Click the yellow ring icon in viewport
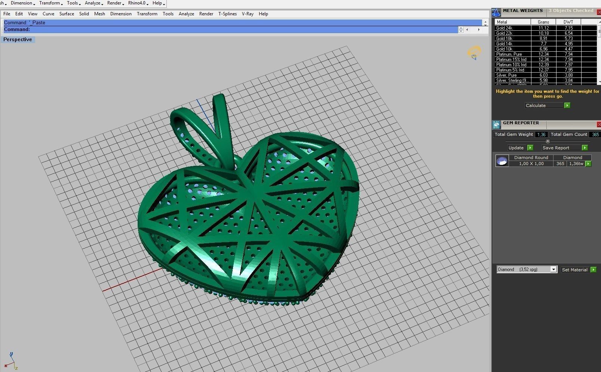This screenshot has width=601, height=372. (474, 52)
